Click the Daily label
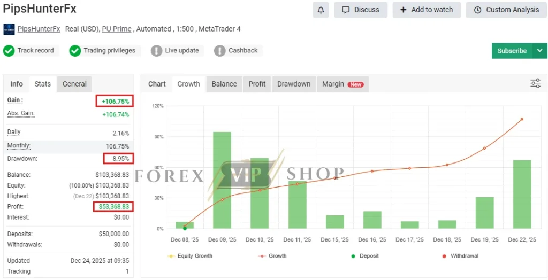Viewport: 548px width, 280px height. pos(14,132)
